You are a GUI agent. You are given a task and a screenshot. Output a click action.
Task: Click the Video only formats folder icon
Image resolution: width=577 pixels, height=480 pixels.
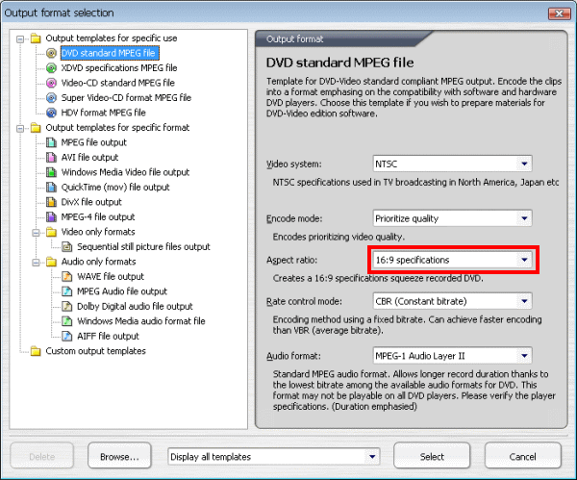coord(51,232)
